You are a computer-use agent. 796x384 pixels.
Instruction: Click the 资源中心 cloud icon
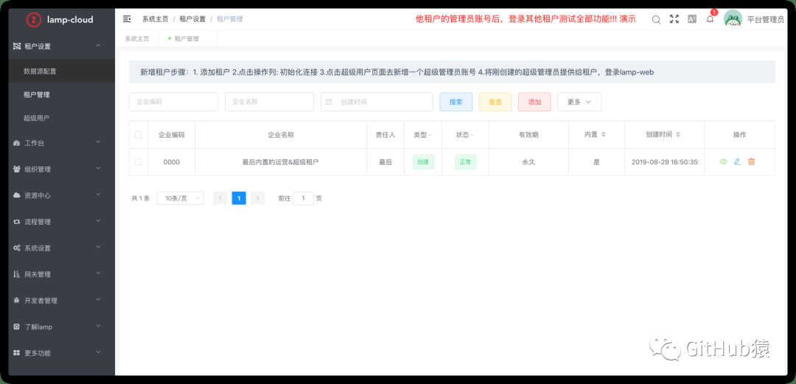(x=17, y=195)
